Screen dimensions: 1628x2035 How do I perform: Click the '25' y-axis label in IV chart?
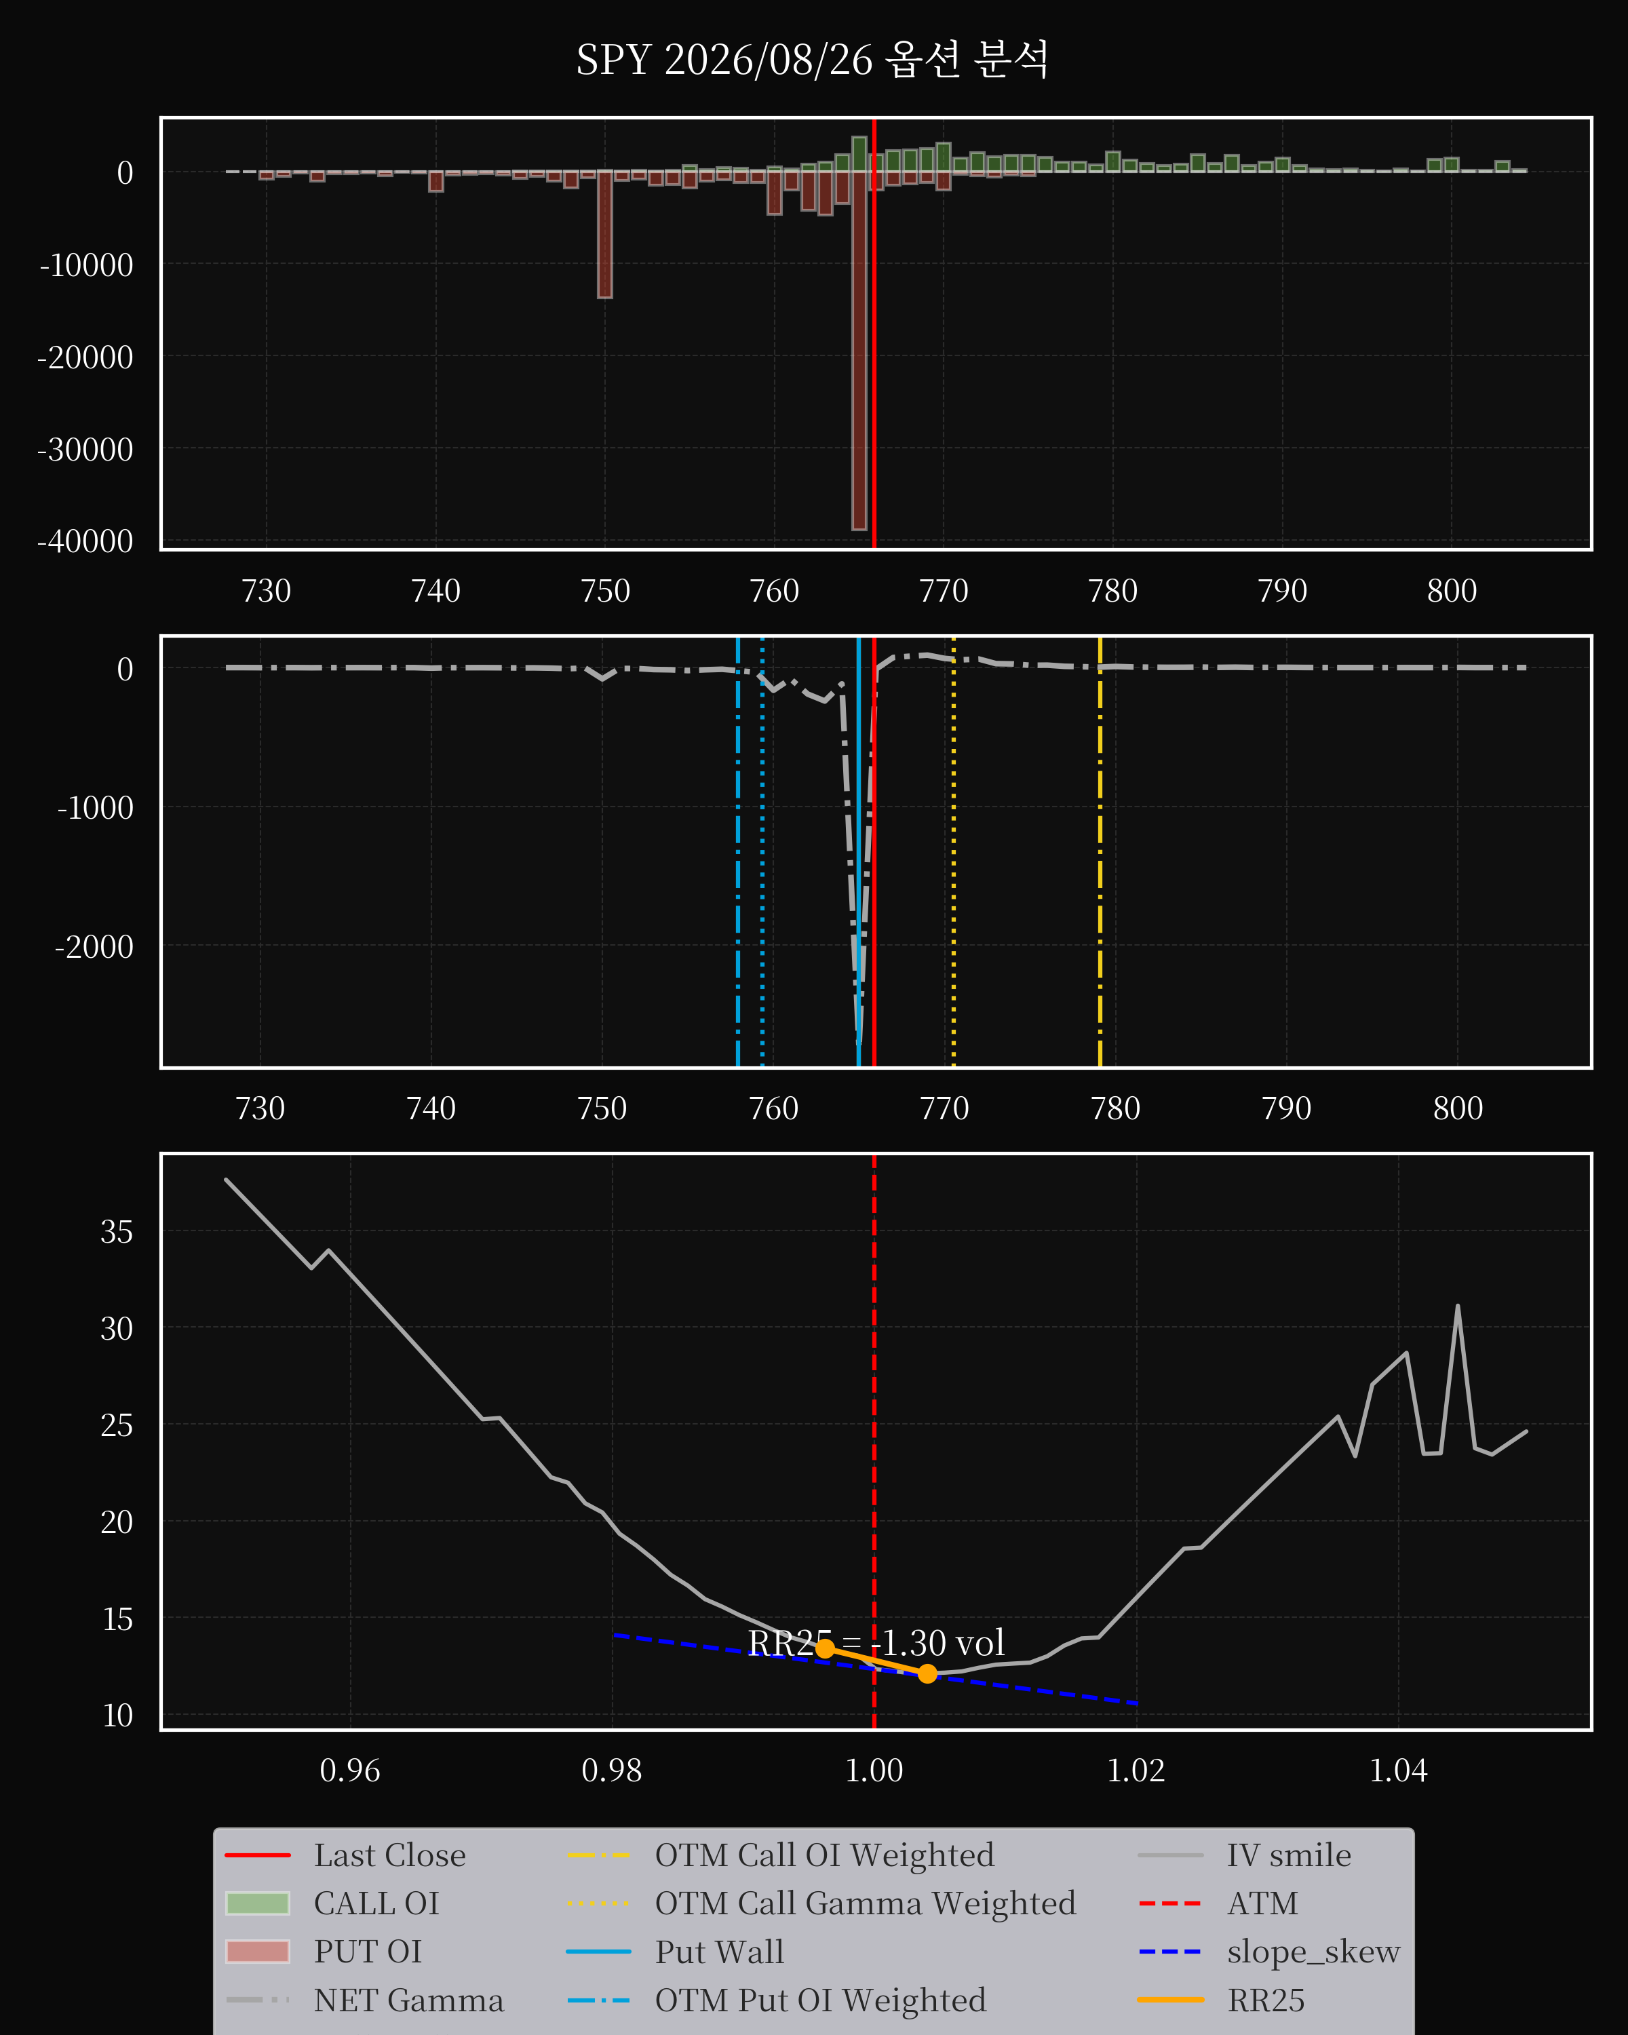[x=117, y=1425]
